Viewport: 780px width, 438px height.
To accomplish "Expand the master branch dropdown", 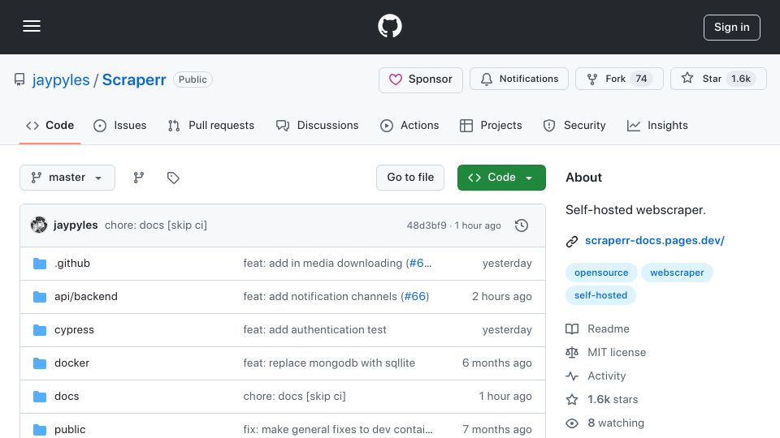I will pos(67,178).
